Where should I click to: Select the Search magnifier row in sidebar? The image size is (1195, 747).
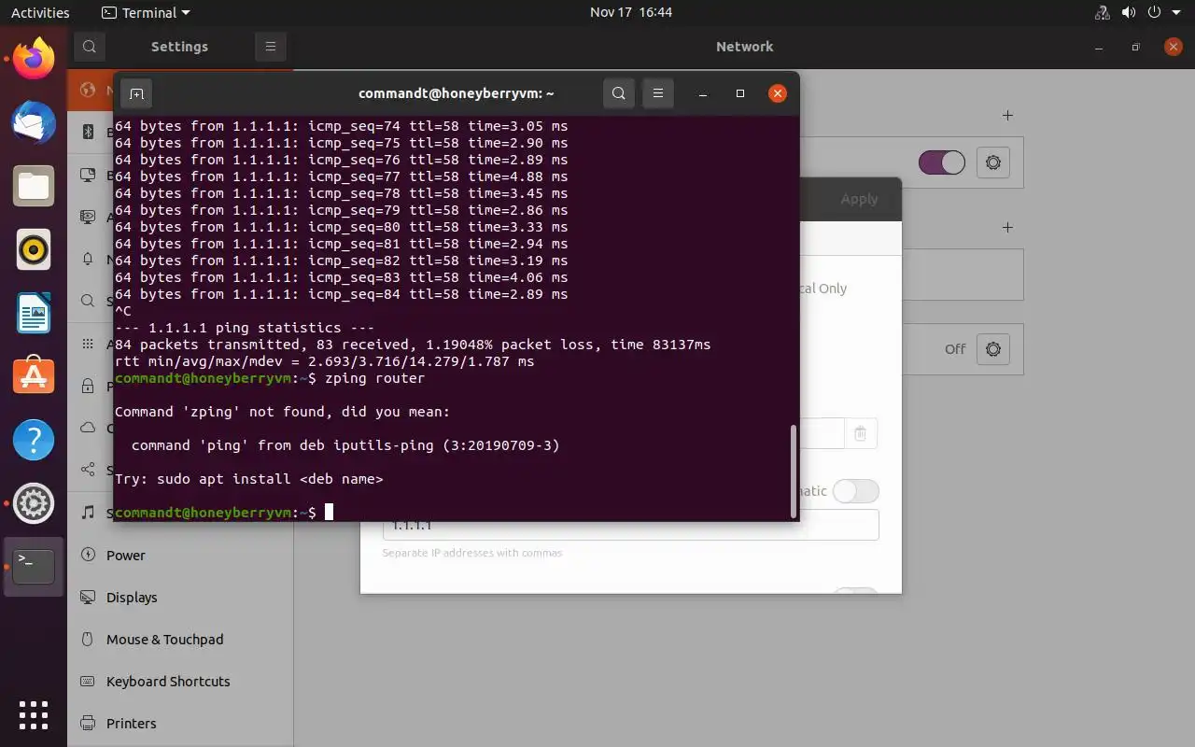click(x=88, y=301)
